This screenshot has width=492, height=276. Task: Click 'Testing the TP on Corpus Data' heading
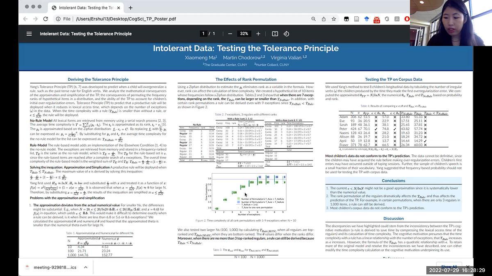coord(394,79)
